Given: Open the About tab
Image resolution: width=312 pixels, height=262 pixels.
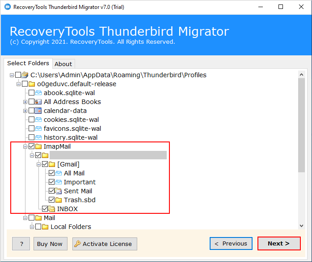Looking at the screenshot, I should tap(63, 64).
